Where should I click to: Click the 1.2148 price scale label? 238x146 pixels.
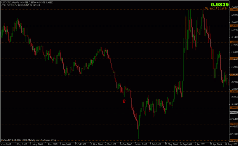(x=234, y=37)
